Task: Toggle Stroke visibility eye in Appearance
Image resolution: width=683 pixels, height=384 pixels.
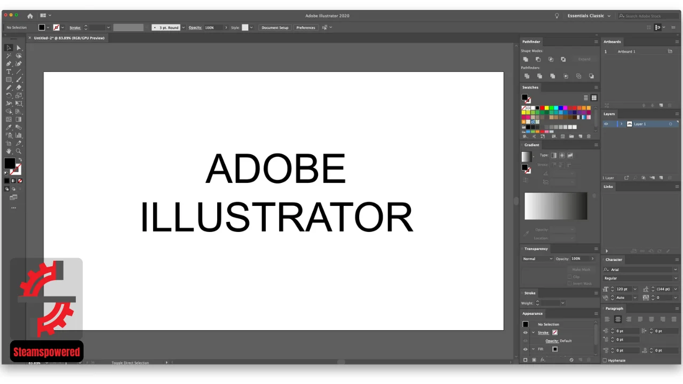Action: pyautogui.click(x=525, y=332)
